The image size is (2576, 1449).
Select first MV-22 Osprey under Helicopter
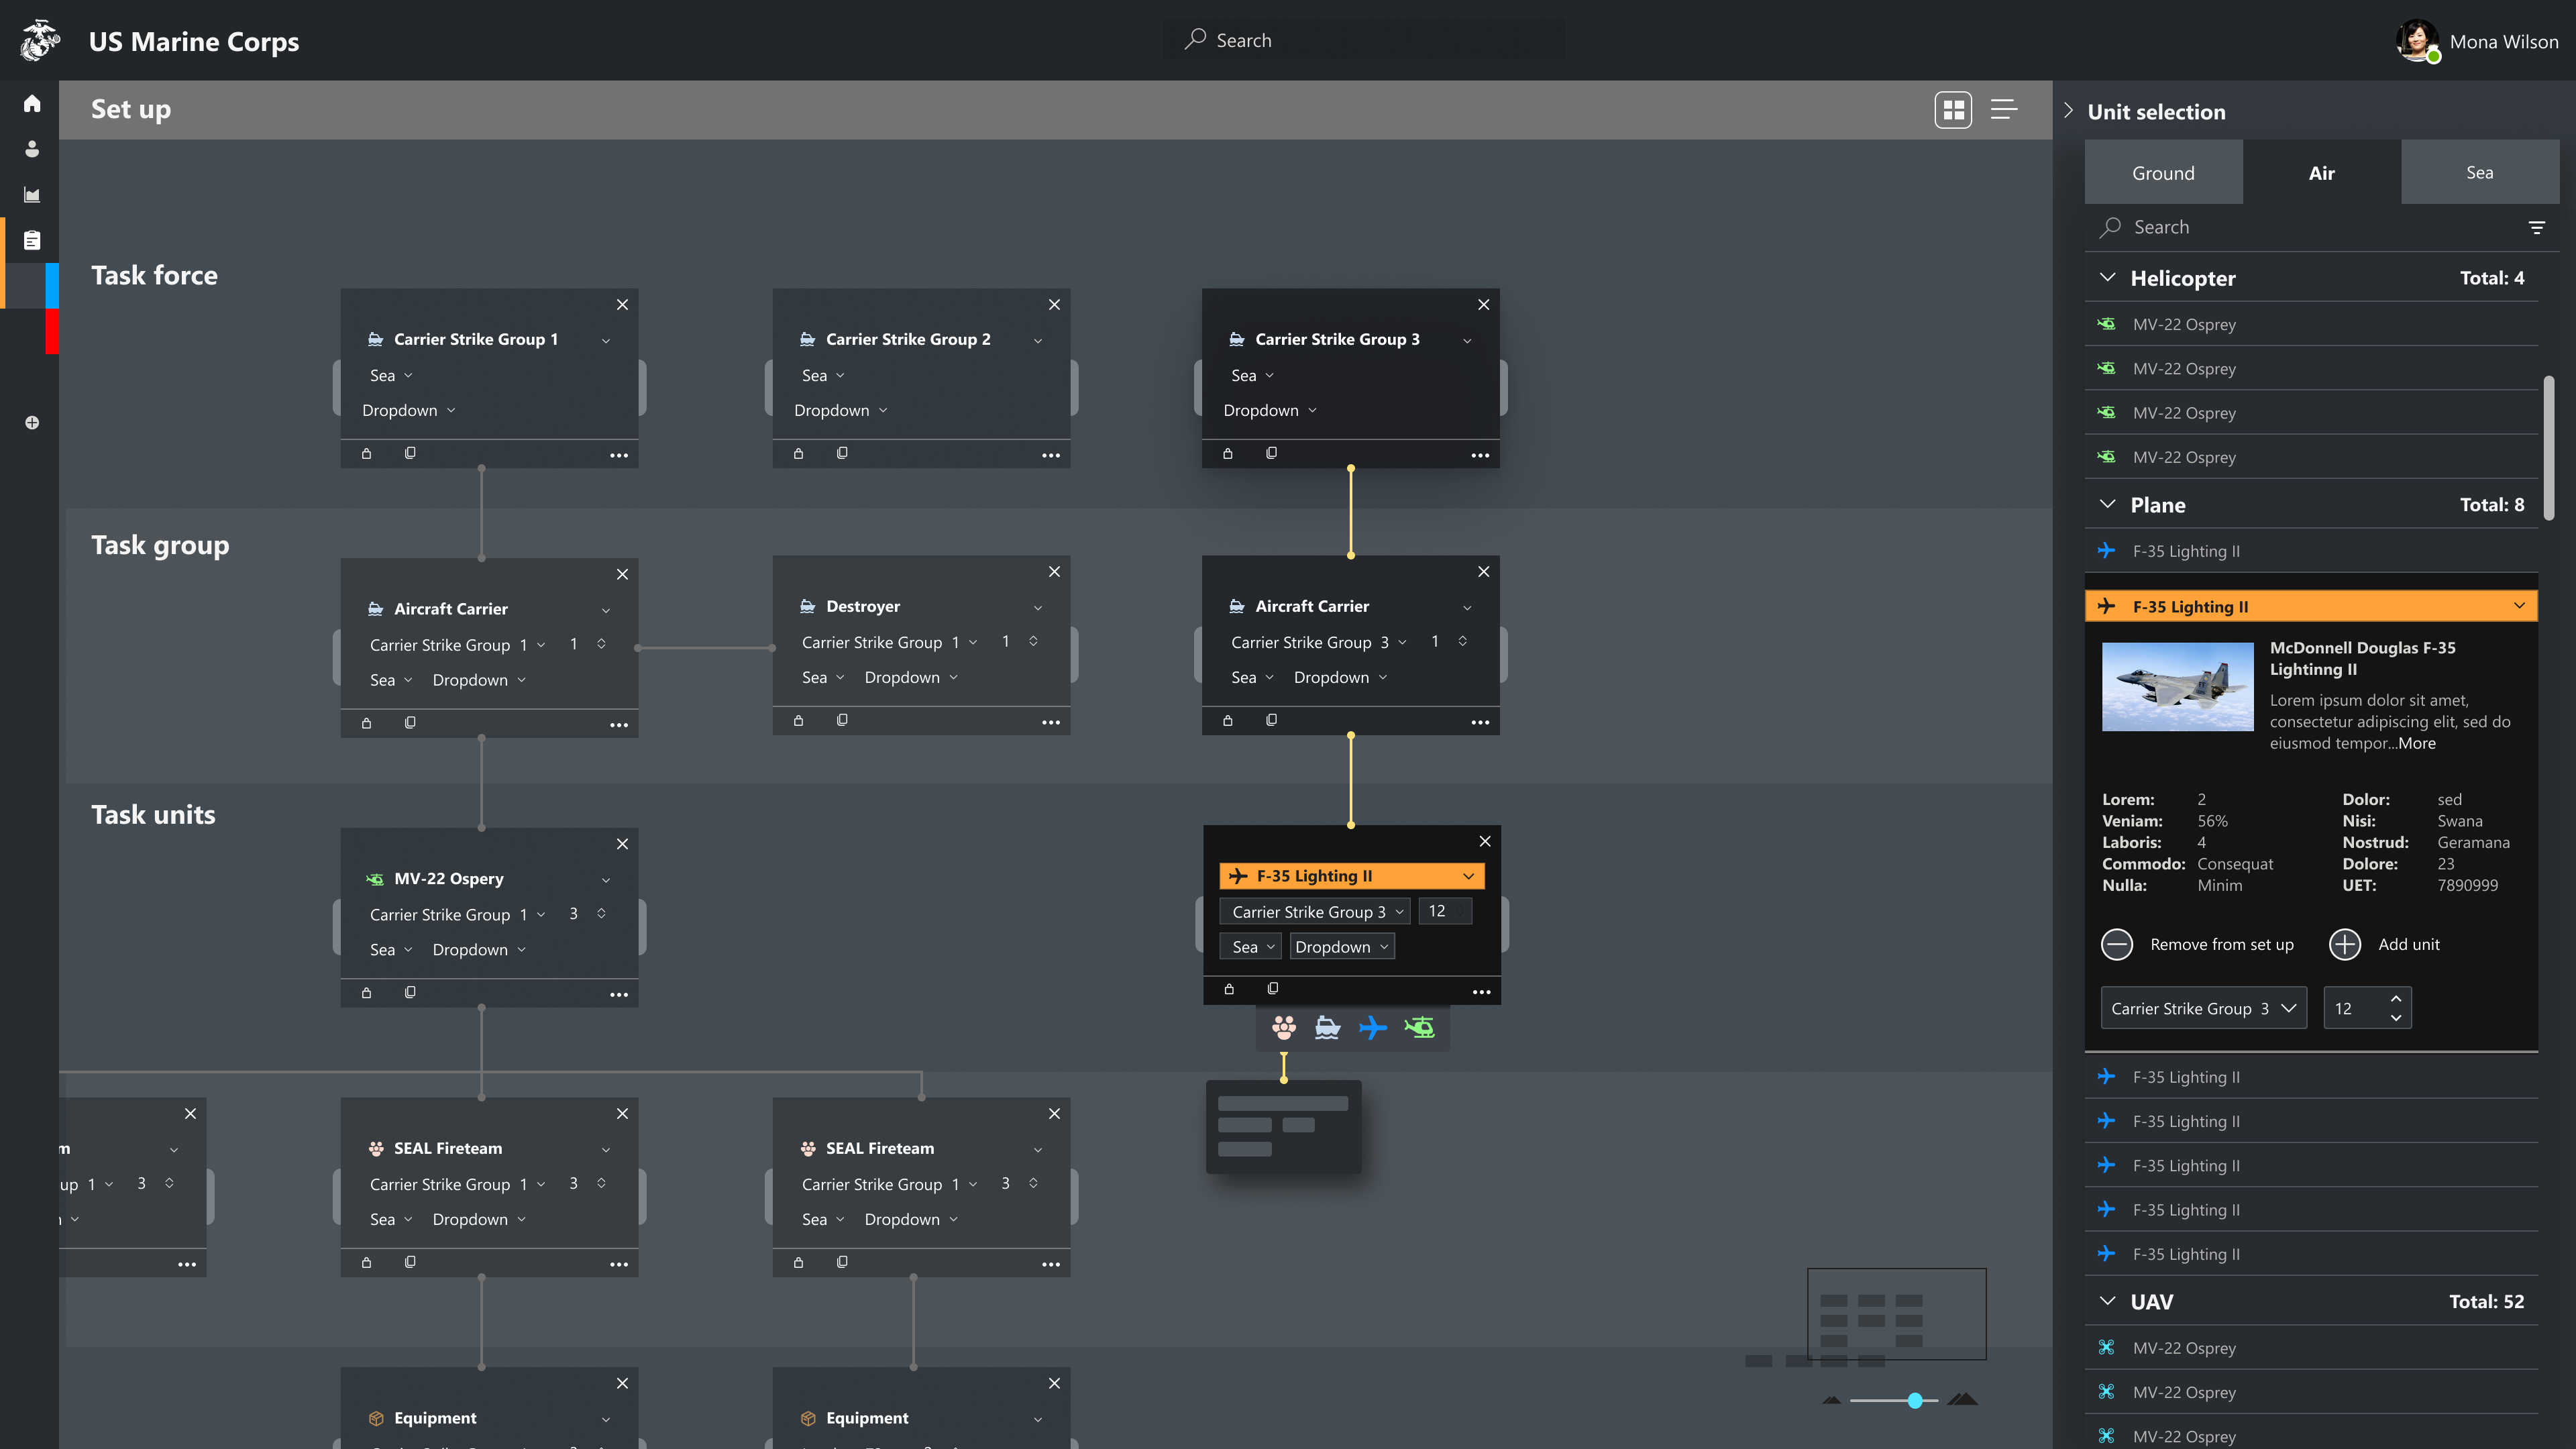2311,324
